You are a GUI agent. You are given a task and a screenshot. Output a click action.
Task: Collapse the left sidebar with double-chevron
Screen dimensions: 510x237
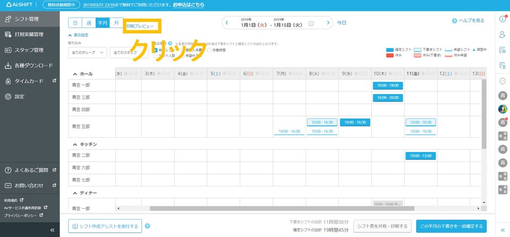tap(52, 230)
